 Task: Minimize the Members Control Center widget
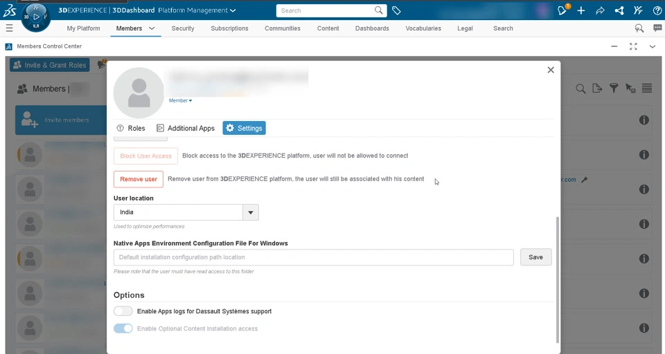[x=614, y=46]
